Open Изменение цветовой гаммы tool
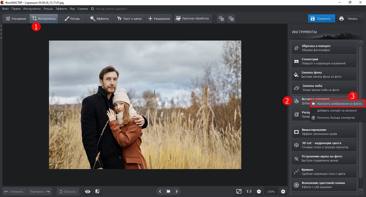 tap(324, 185)
